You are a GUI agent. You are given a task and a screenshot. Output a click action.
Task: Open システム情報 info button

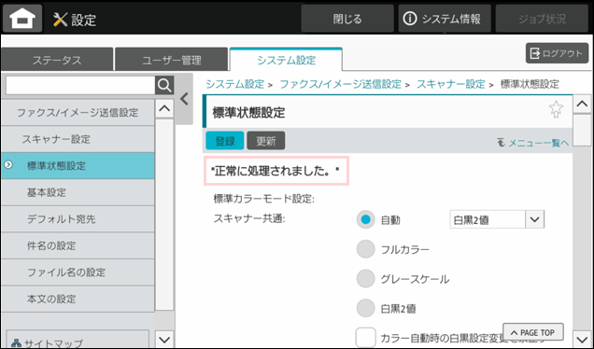(x=445, y=19)
